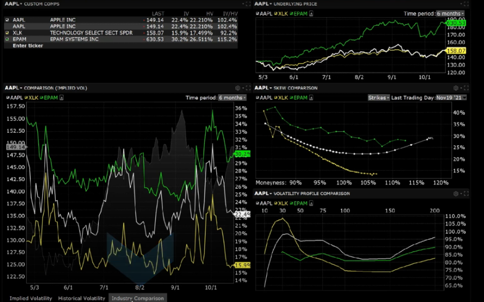Select the TECHNOLOGY SELECT SECT SPDR row name
The width and height of the screenshot is (484, 302).
point(92,33)
